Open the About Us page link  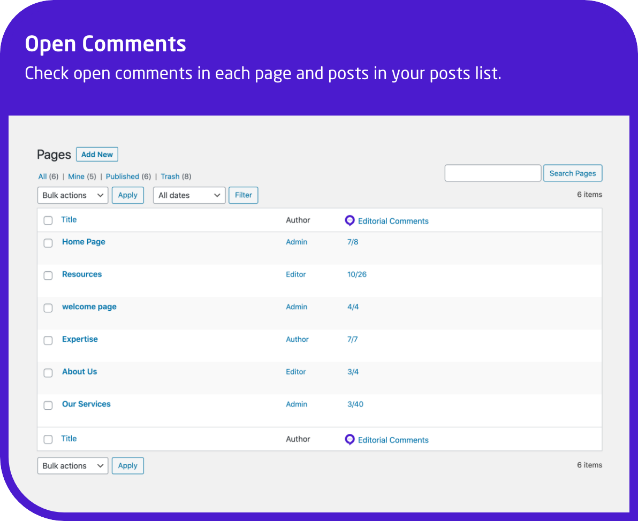pyautogui.click(x=79, y=372)
